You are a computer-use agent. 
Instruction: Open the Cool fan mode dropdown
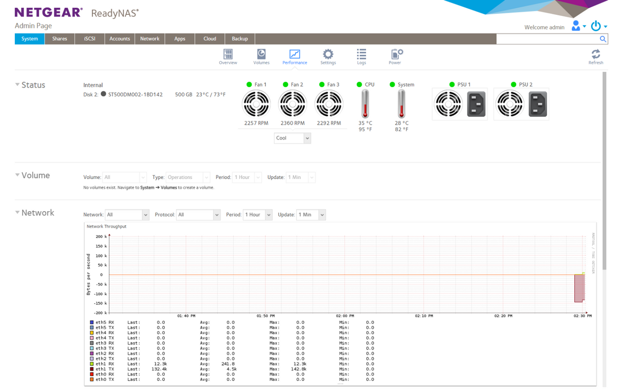292,138
